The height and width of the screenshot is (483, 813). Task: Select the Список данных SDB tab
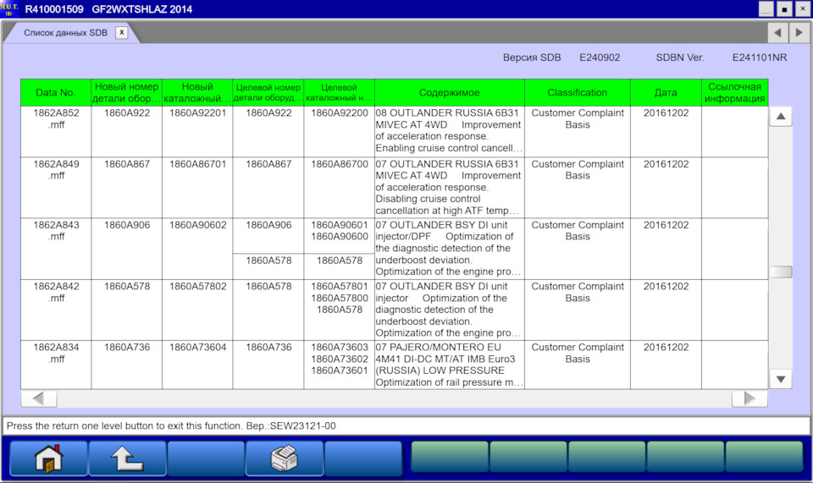(65, 33)
